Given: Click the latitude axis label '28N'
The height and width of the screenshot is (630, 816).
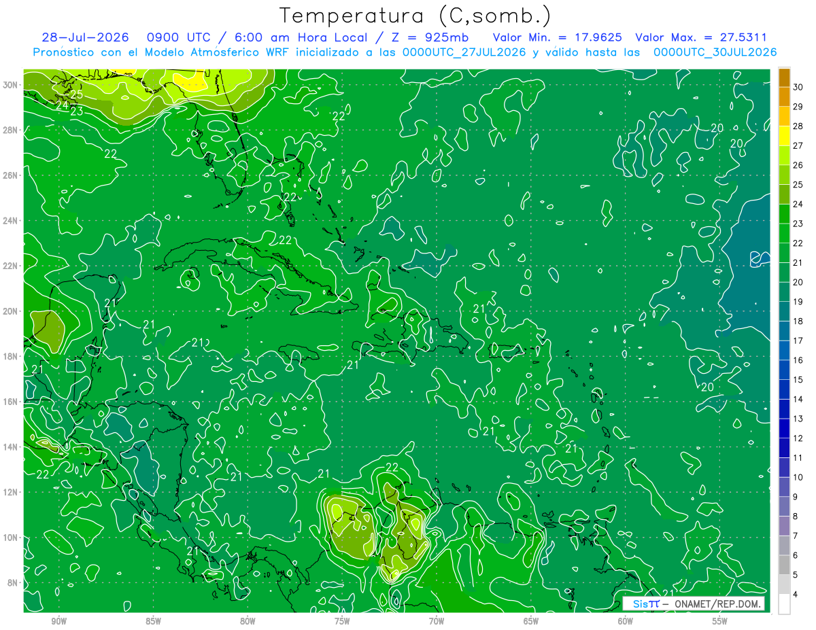Looking at the screenshot, I should pyautogui.click(x=10, y=130).
